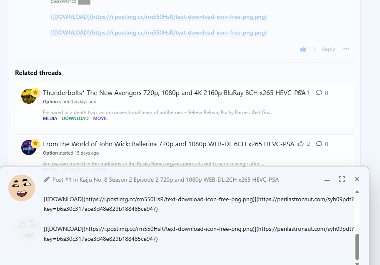The width and height of the screenshot is (380, 265).
Task: Click Option author of Thunderbolts thread
Action: [x=50, y=102]
